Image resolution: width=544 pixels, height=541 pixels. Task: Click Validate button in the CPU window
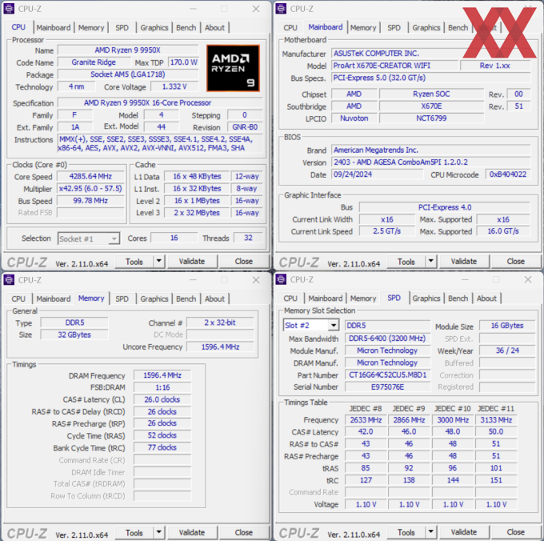pyautogui.click(x=192, y=262)
